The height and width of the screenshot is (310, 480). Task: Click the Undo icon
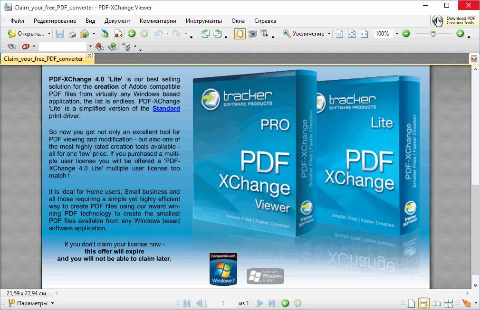coord(158,33)
